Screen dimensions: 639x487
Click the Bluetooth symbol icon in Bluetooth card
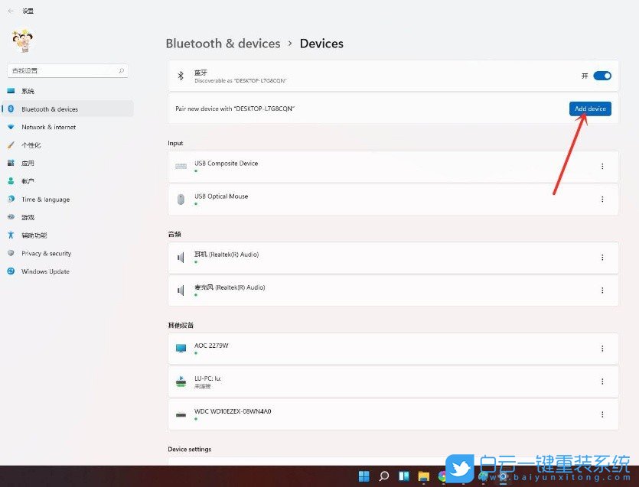click(181, 76)
